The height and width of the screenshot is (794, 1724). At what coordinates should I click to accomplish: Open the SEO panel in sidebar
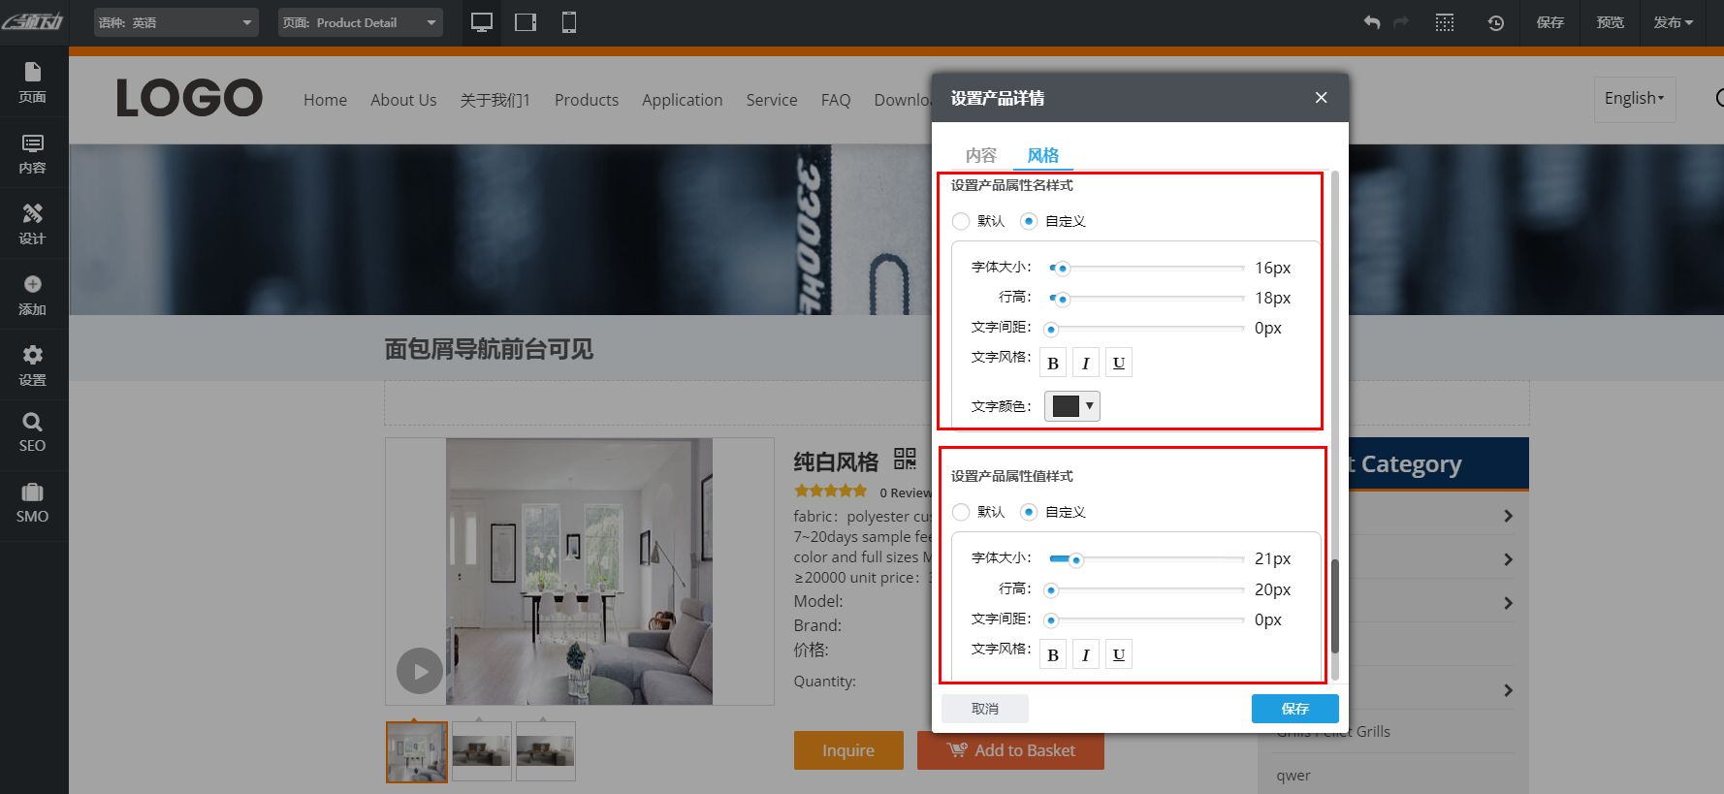tap(33, 432)
